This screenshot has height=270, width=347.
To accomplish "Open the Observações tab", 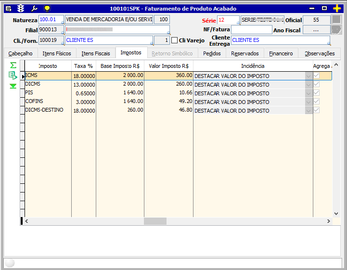I will (320, 53).
